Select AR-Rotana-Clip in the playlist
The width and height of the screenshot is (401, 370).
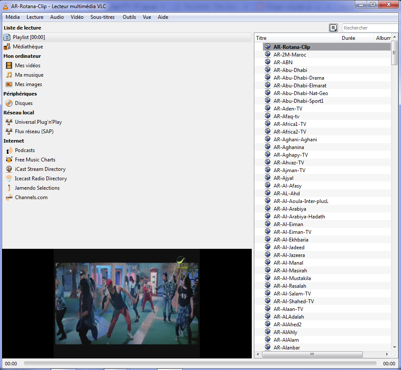326,47
